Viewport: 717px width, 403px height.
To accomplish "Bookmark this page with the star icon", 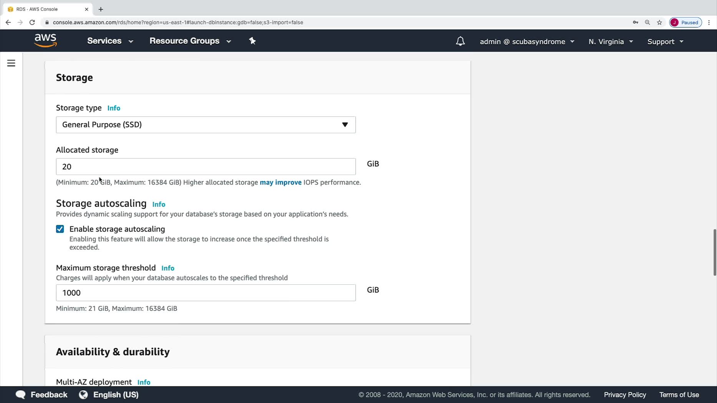I will coord(659,22).
